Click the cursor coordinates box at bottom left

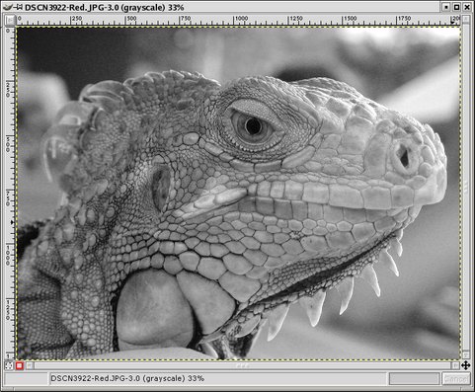26,379
